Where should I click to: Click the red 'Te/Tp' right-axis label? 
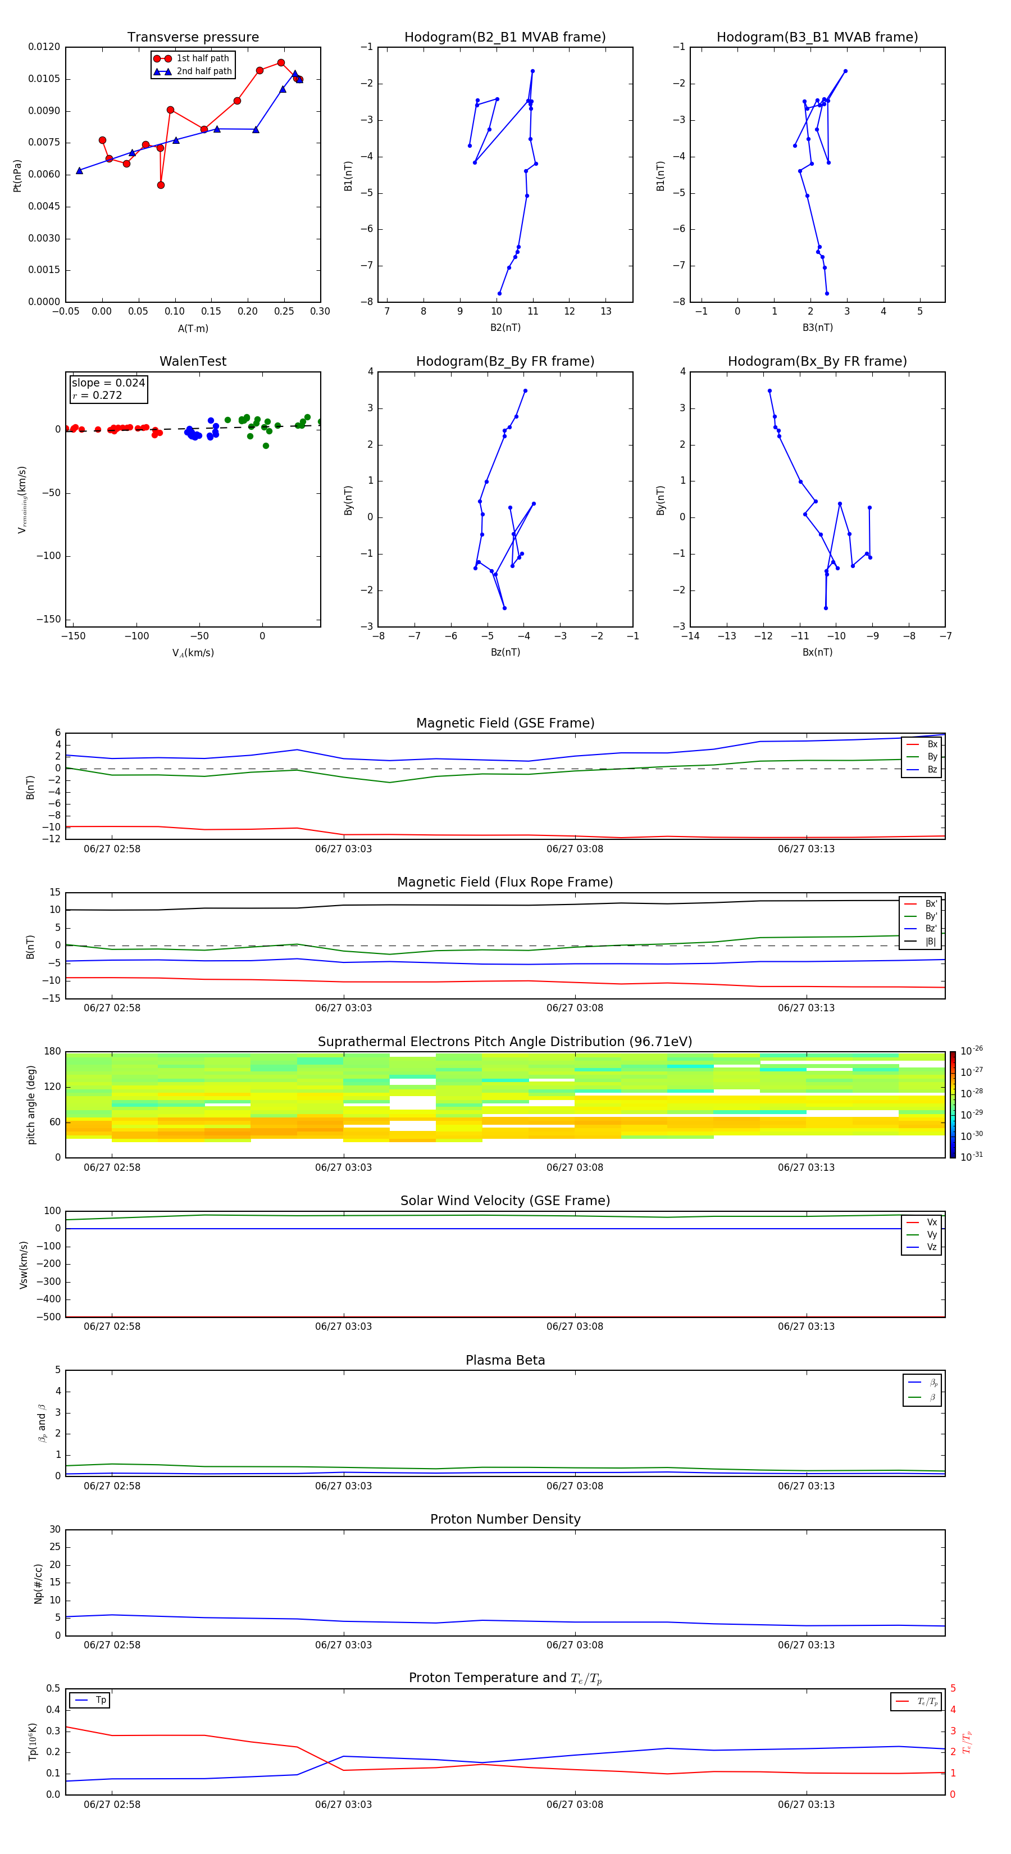tap(968, 1742)
